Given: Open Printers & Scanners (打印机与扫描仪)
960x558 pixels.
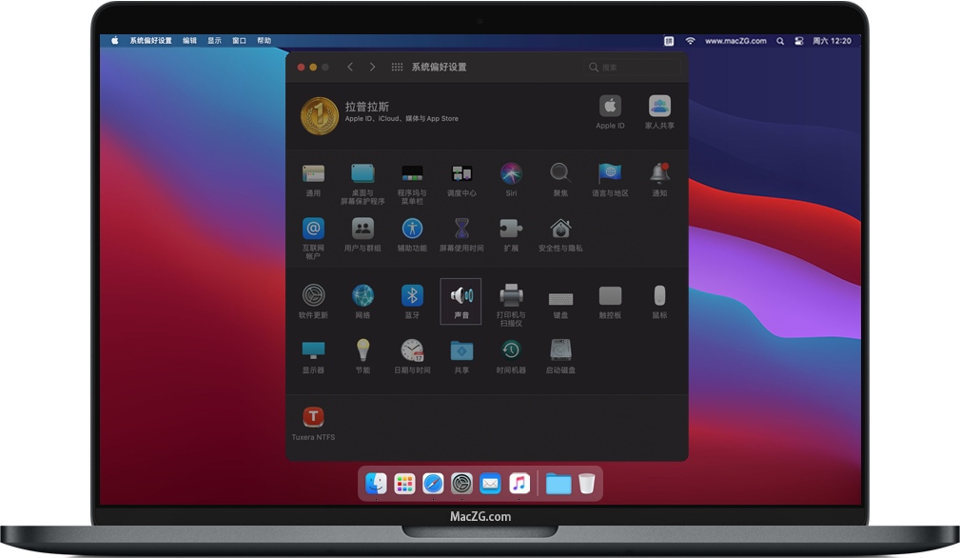Looking at the screenshot, I should tap(511, 296).
